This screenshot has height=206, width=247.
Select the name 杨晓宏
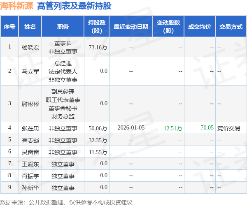point(30,47)
